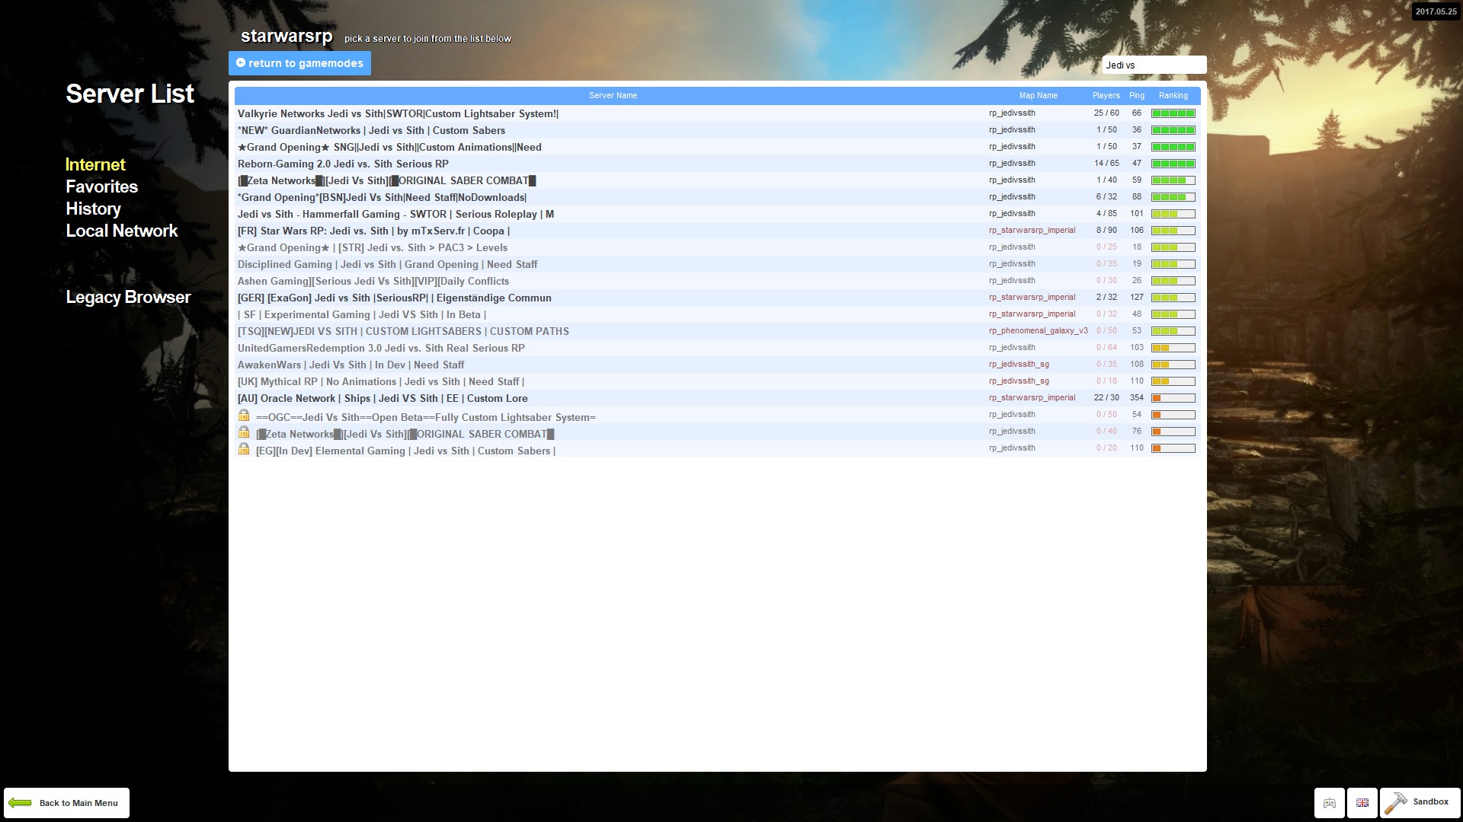Sort by the Map Name column header
Viewport: 1463px width, 822px height.
click(1038, 96)
